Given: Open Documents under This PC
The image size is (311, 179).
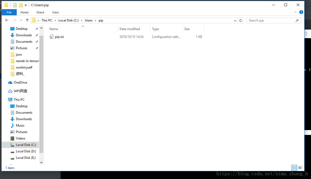Looking at the screenshot, I should click(24, 113).
